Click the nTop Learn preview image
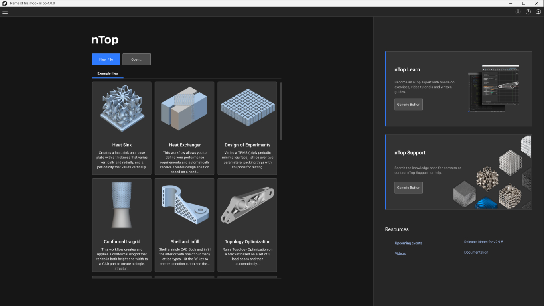 pyautogui.click(x=494, y=89)
